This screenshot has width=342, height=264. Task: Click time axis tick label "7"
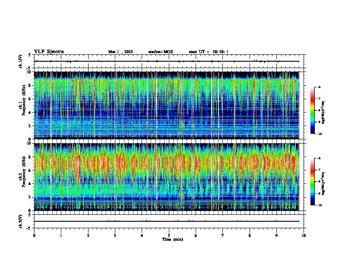tap(223, 236)
